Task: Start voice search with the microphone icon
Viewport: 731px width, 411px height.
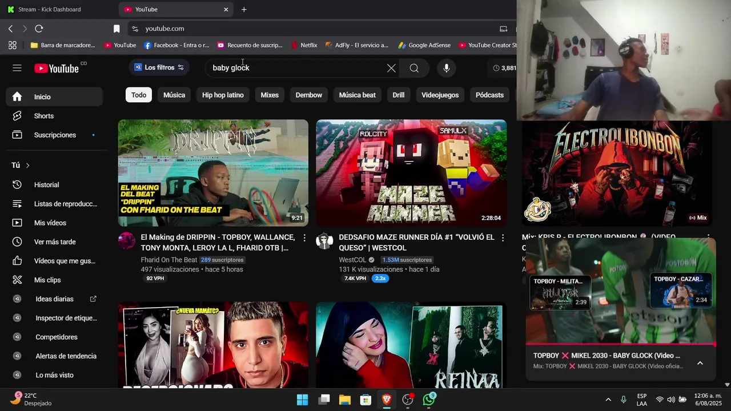Action: (x=447, y=68)
